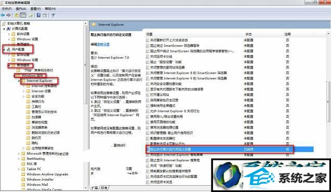Click the 脱机页 folder icon in tree
The width and height of the screenshot is (331, 192).
[28, 138]
